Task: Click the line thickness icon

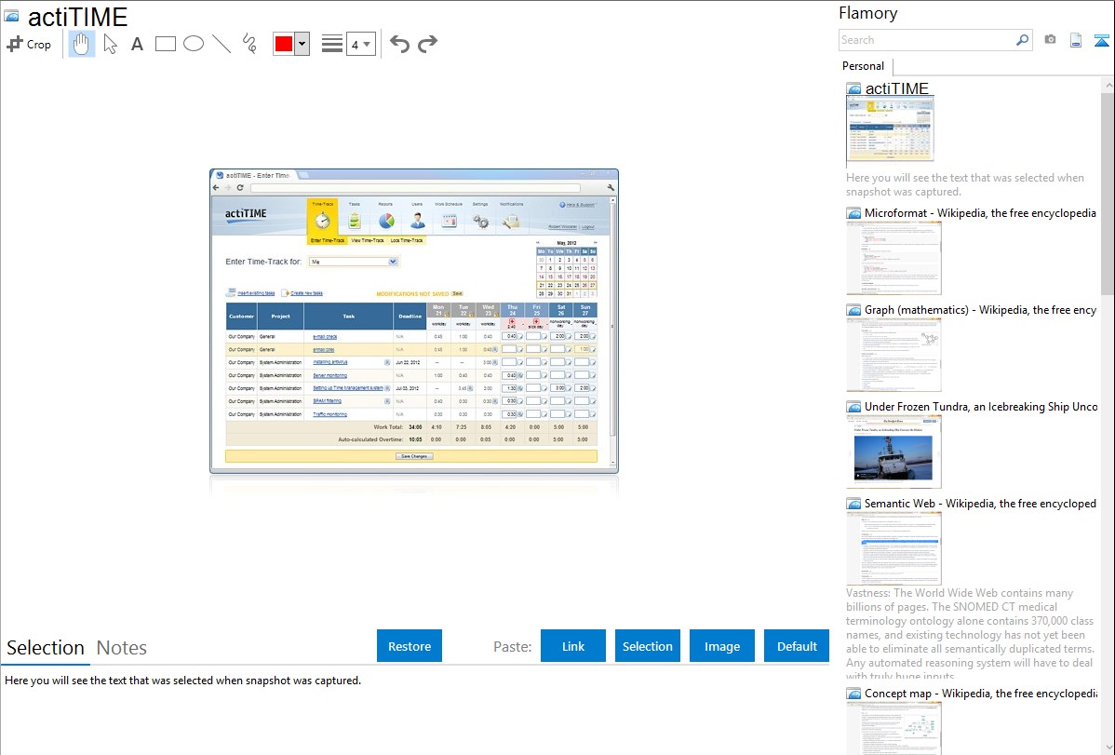Action: 332,44
